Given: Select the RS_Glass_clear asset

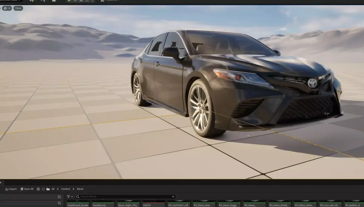Looking at the screenshot, I should point(204,204).
